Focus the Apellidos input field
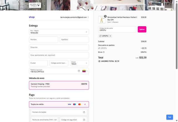Viewport: 178px width, 122px height. (74, 40)
